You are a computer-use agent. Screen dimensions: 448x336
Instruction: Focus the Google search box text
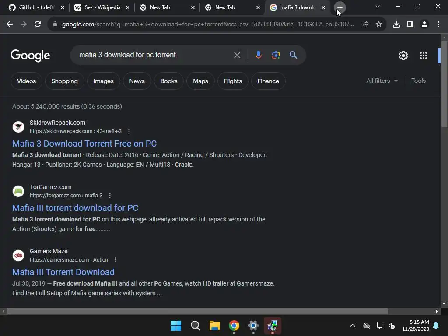(x=127, y=55)
